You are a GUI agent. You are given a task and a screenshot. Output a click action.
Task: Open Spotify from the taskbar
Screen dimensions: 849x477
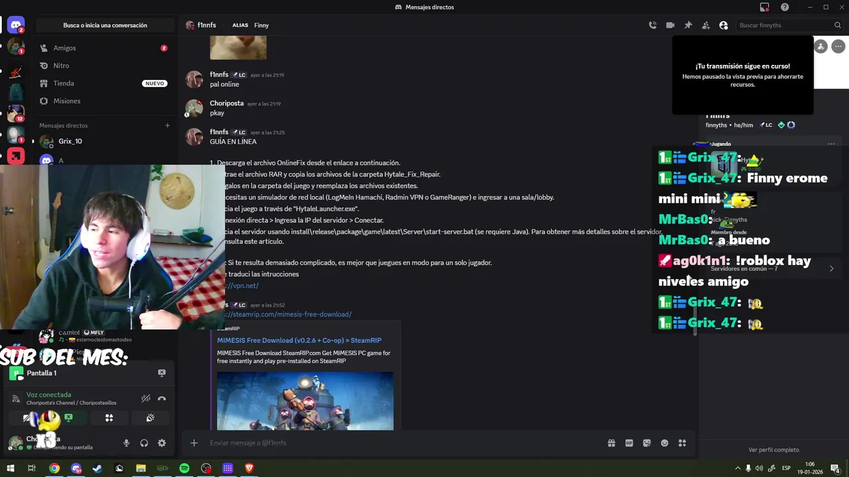tap(184, 468)
